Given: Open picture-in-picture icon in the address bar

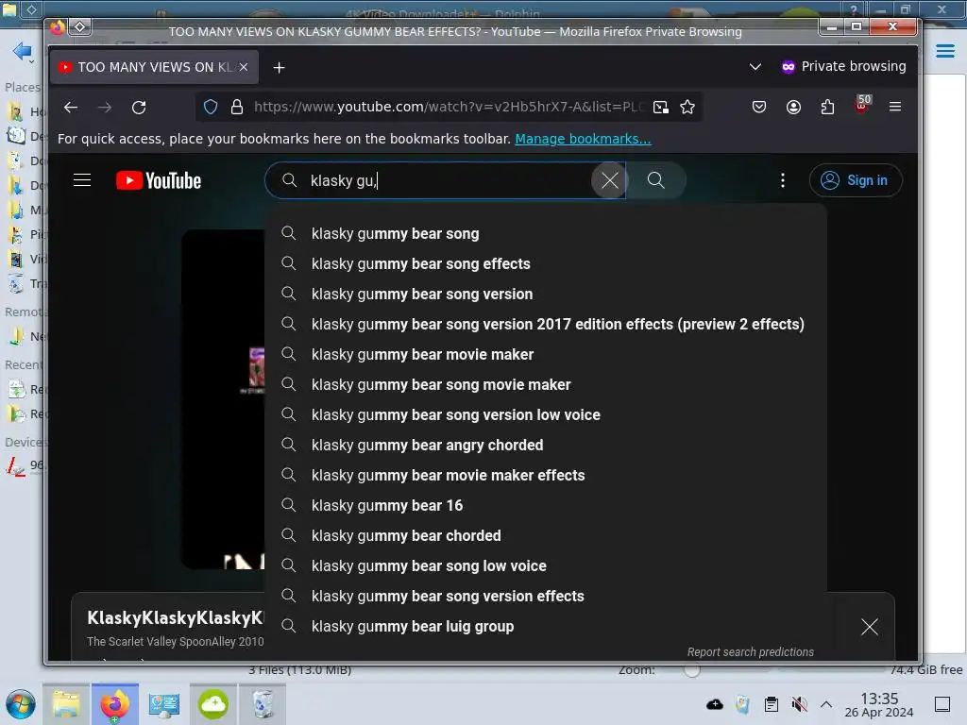Looking at the screenshot, I should click(660, 108).
